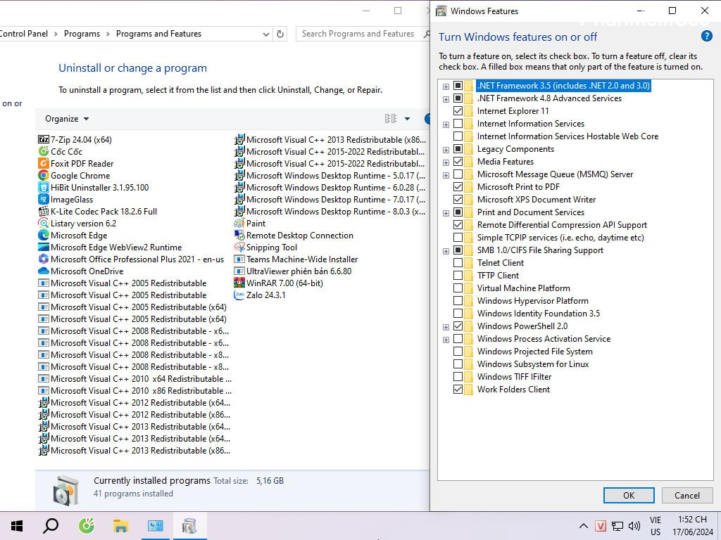Enable Virtual Machine Platform checkbox
This screenshot has height=540, width=721.
tap(458, 288)
